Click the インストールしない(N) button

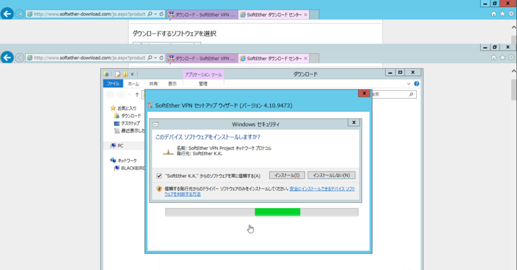coord(332,175)
